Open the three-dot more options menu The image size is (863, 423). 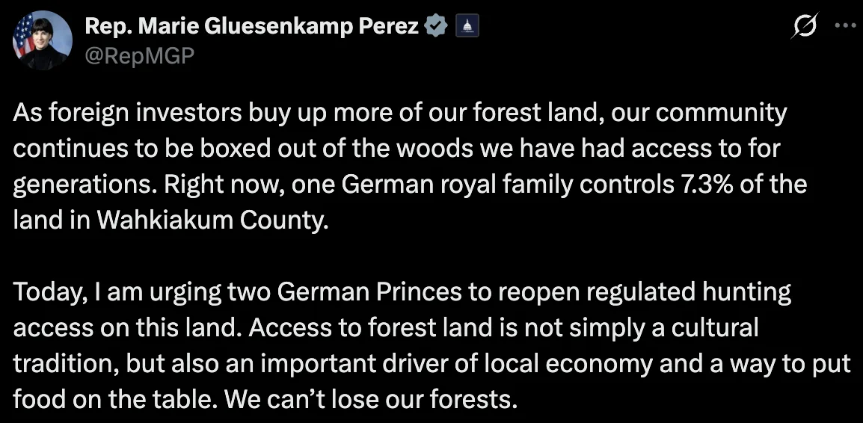[844, 25]
